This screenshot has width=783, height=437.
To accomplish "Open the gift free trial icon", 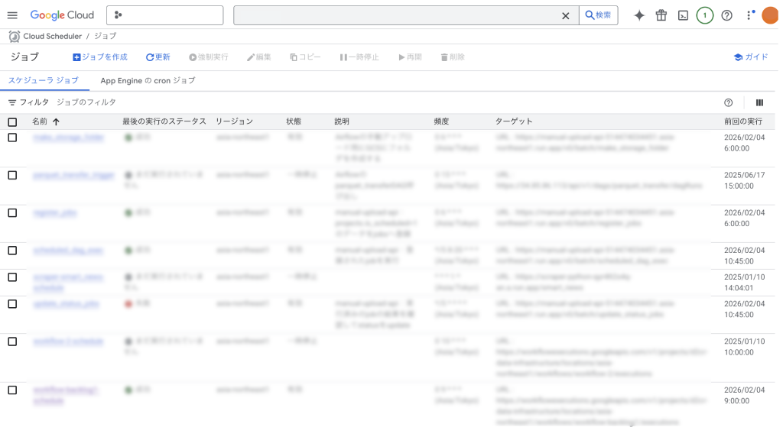I will (661, 15).
